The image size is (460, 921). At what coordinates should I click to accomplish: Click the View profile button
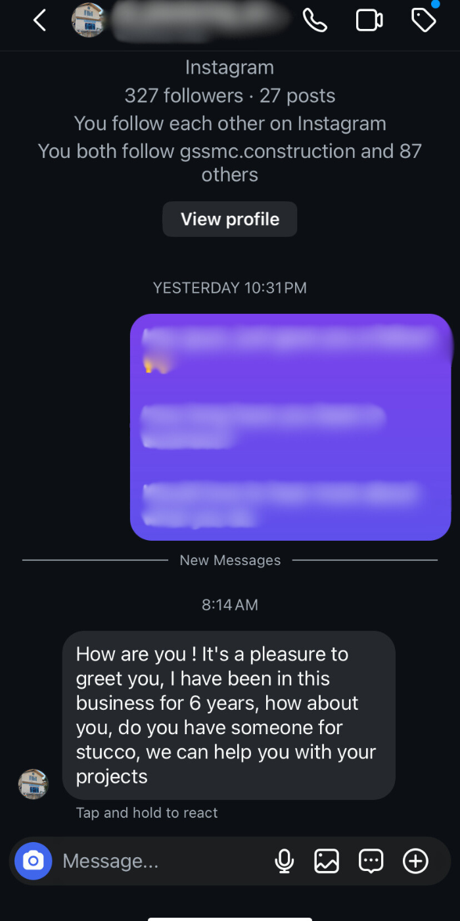pyautogui.click(x=230, y=219)
